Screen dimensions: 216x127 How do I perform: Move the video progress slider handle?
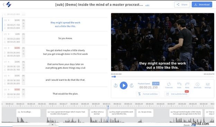coord(115,77)
